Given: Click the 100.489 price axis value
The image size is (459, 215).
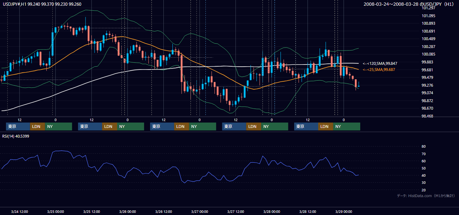Looking at the screenshot, I should pyautogui.click(x=429, y=39).
